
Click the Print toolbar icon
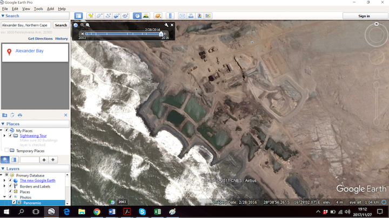pos(191,16)
